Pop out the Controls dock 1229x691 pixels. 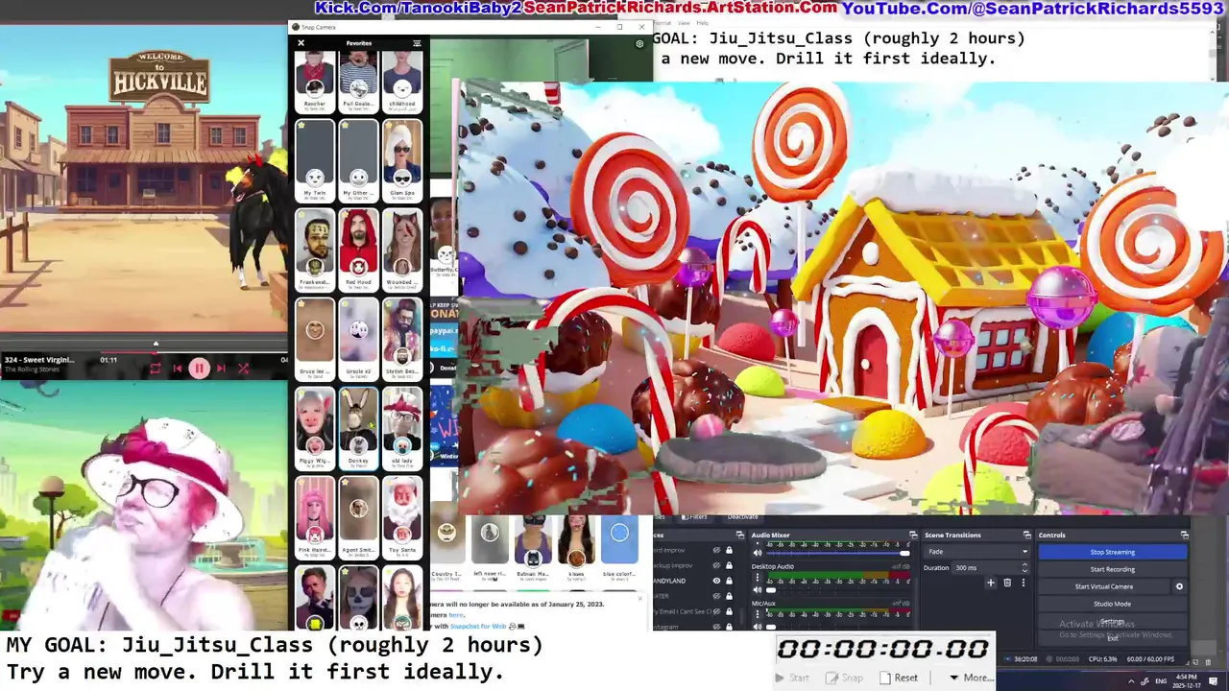(1184, 535)
